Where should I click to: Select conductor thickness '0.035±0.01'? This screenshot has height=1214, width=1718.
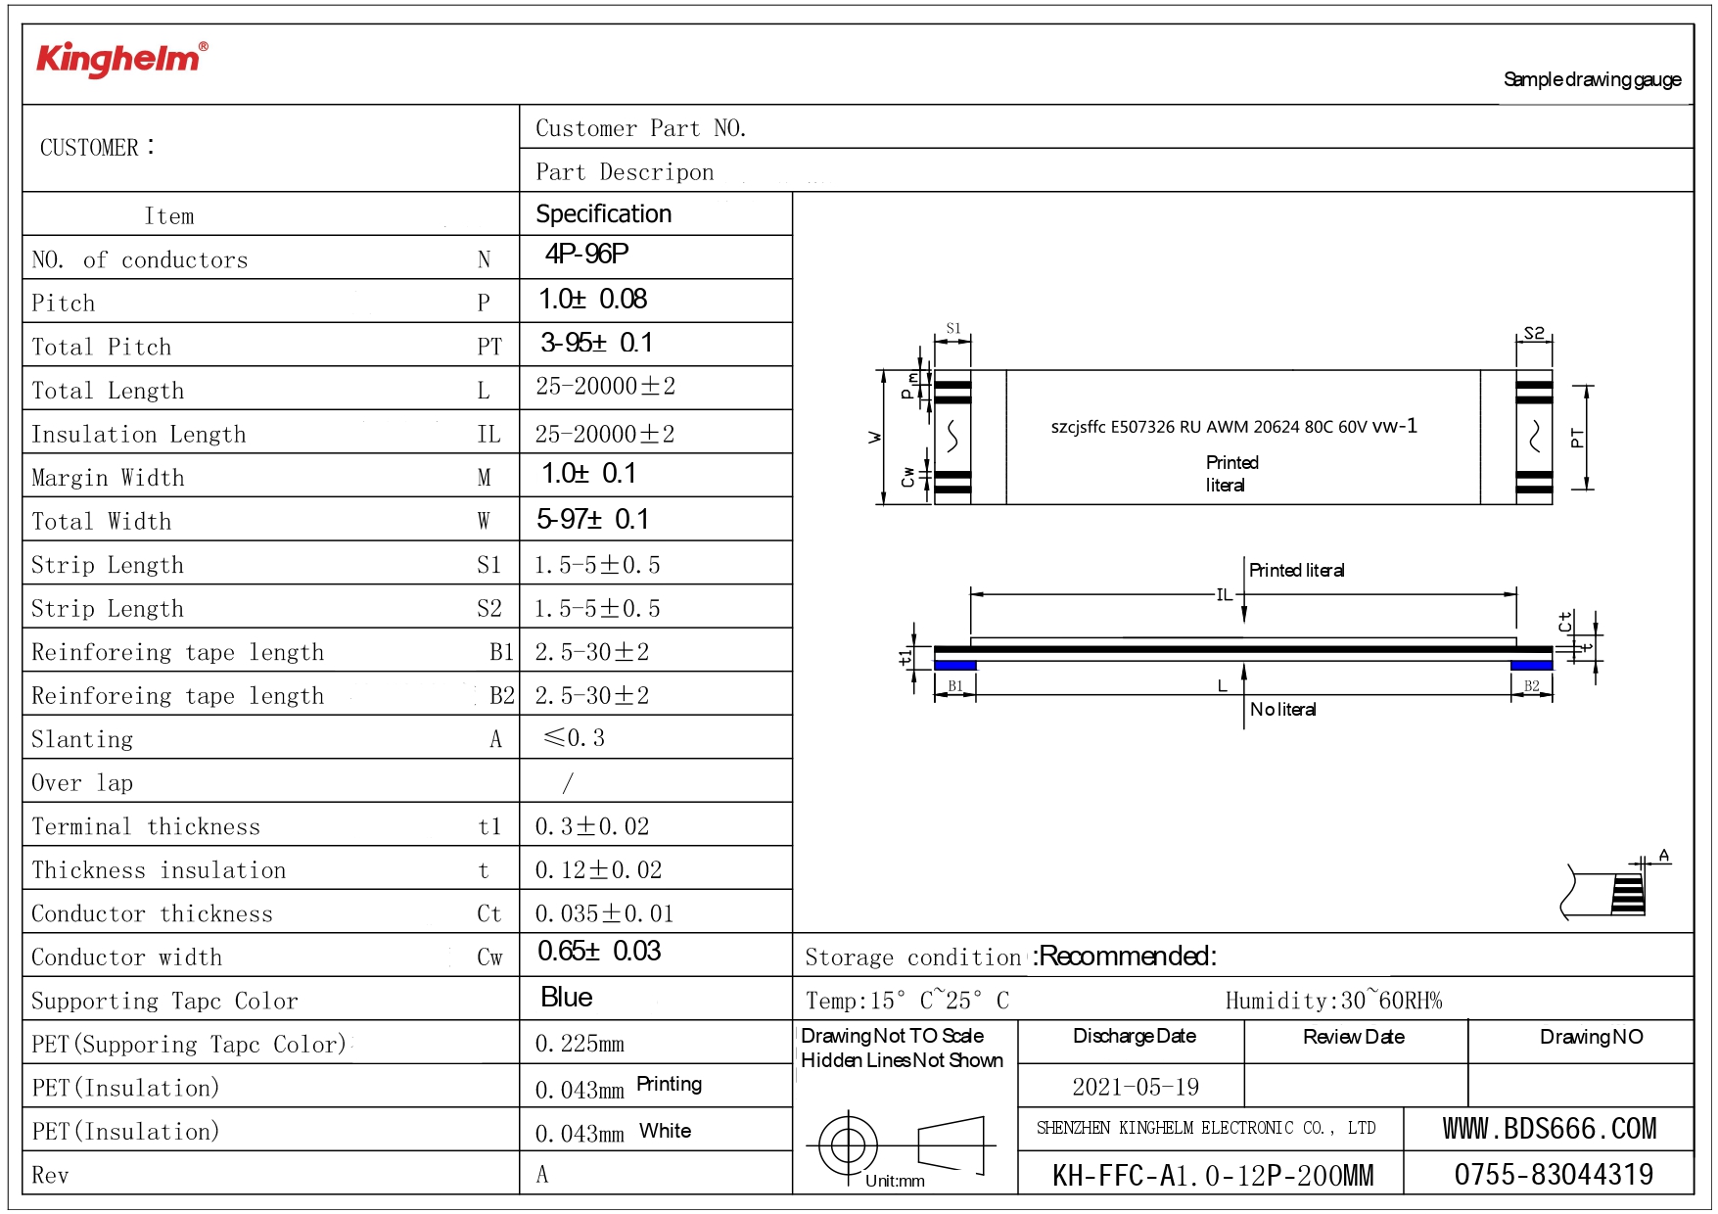coord(605,913)
